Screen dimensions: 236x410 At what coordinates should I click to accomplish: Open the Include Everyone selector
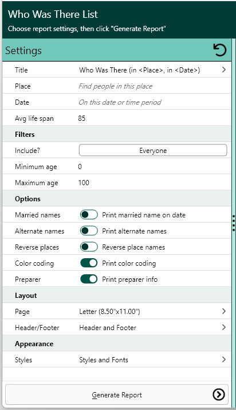(x=153, y=150)
